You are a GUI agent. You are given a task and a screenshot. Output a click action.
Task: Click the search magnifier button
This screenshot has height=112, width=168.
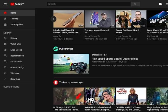coord(135,4)
